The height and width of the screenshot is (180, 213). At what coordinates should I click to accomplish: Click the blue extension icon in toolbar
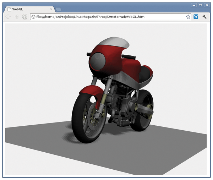click(196, 17)
